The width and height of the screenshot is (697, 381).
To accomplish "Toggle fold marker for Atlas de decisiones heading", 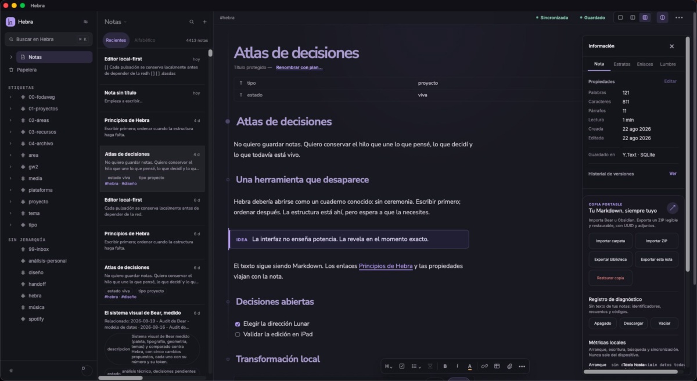I will pyautogui.click(x=228, y=121).
